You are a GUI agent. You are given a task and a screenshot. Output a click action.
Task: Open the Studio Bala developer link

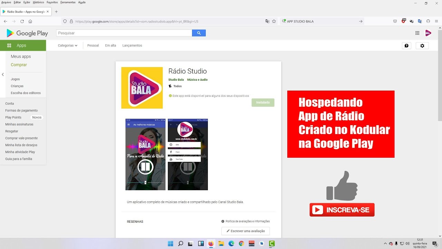176,80
